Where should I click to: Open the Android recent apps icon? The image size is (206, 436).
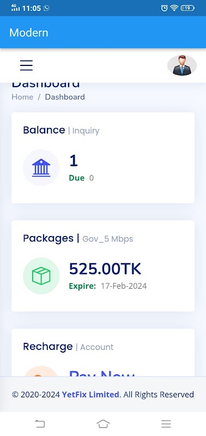[166, 424]
